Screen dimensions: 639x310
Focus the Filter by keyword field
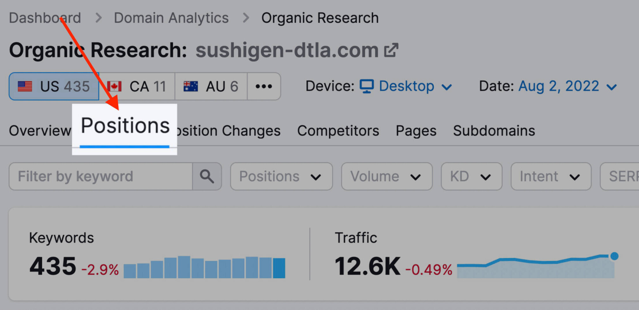coord(101,176)
